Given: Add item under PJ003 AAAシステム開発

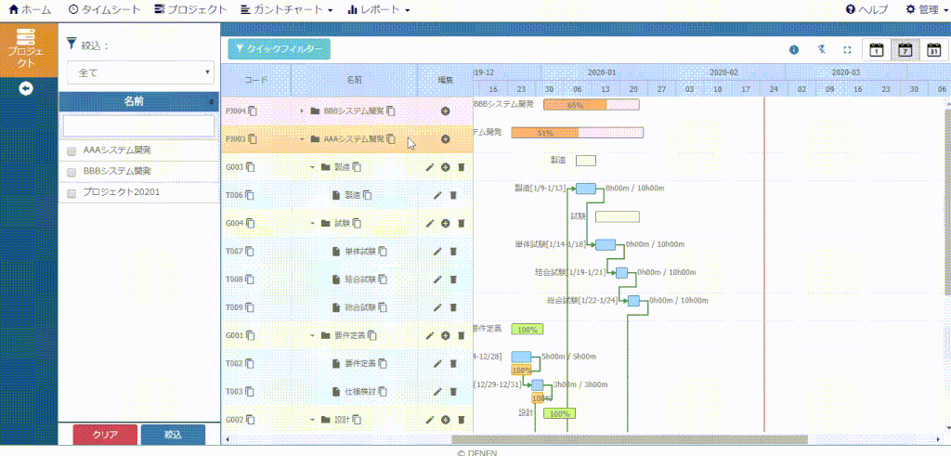Looking at the screenshot, I should click(x=445, y=139).
